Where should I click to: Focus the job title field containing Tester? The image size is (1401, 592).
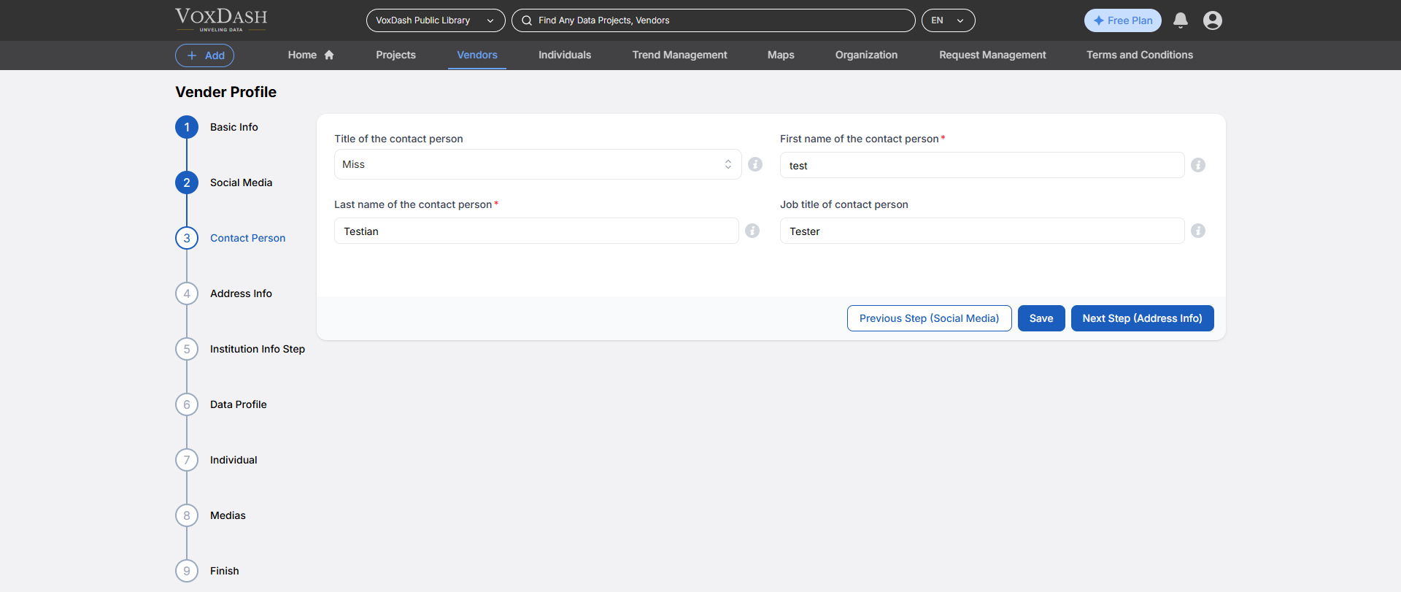point(982,231)
